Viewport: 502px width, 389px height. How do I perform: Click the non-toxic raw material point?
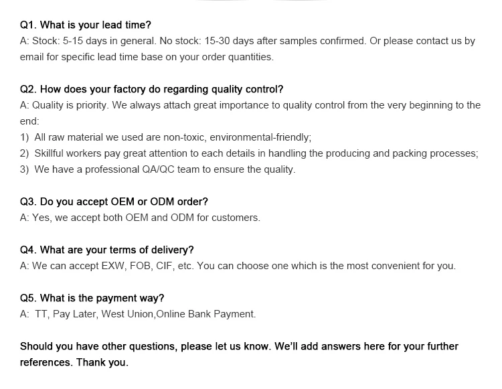pyautogui.click(x=165, y=137)
